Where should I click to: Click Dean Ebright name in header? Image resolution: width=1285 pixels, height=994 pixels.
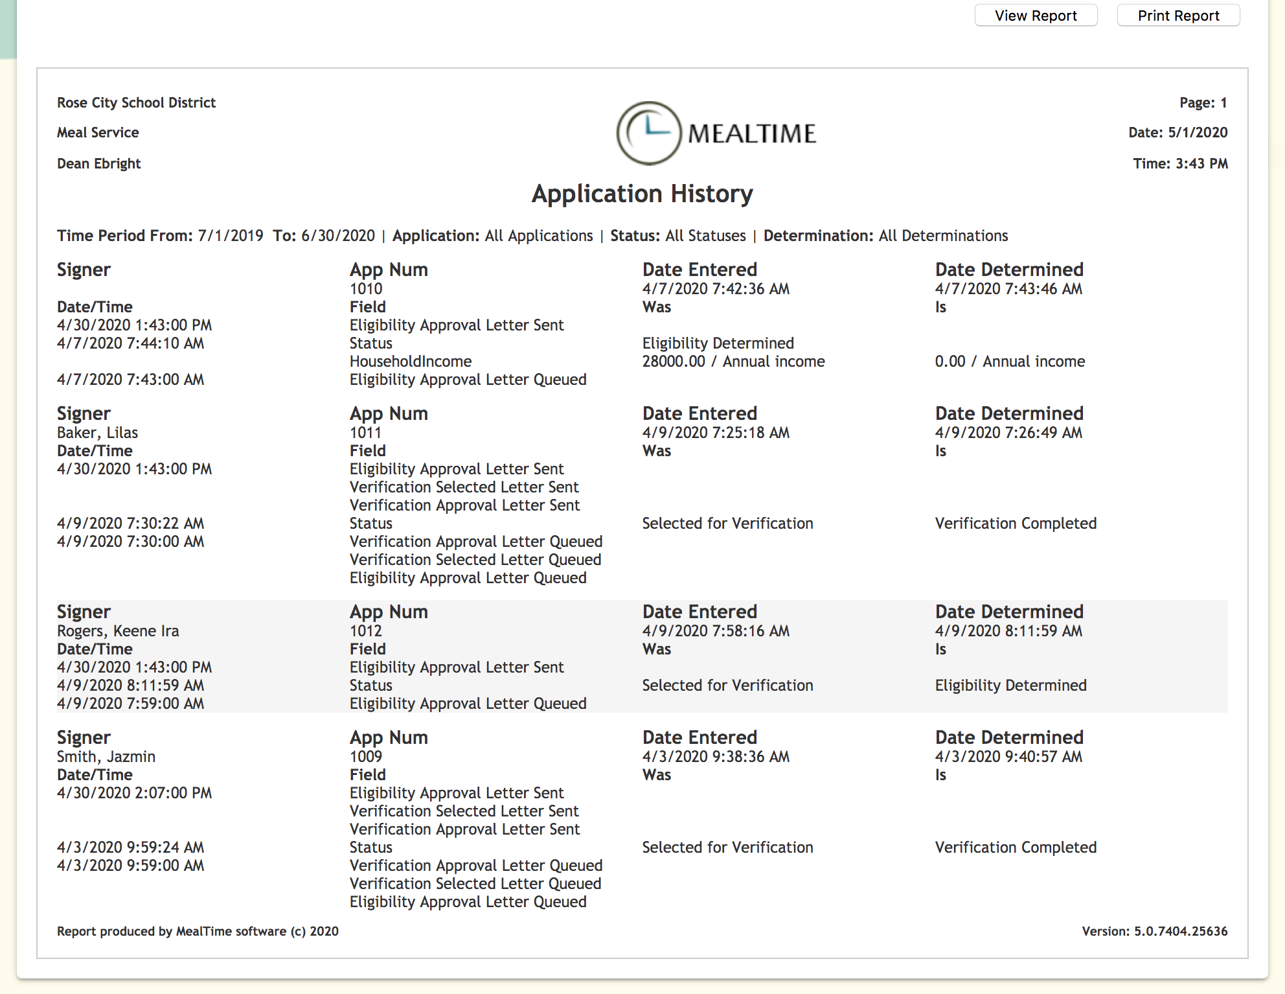[98, 163]
